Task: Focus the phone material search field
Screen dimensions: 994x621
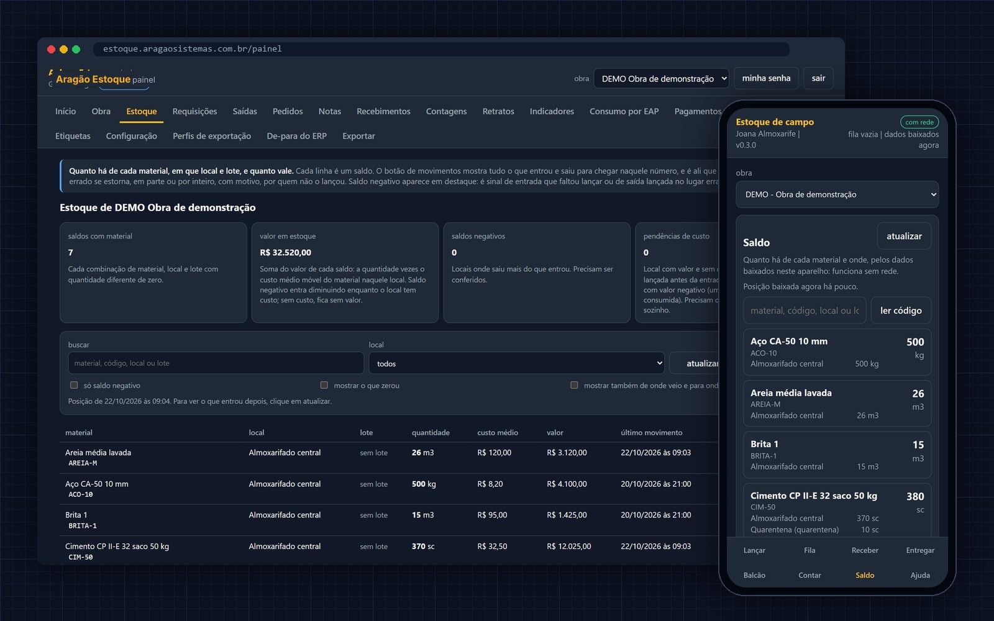Action: coord(805,310)
